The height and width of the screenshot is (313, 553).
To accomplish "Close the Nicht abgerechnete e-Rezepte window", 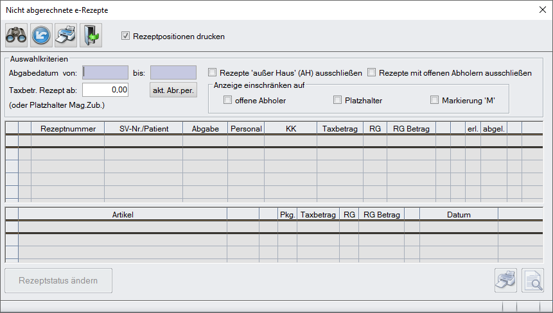I will click(x=541, y=10).
